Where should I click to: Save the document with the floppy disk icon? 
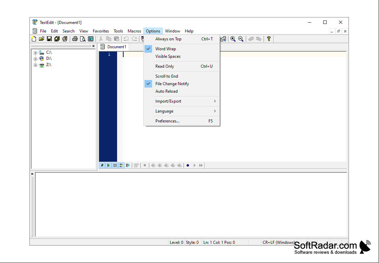[x=49, y=39]
